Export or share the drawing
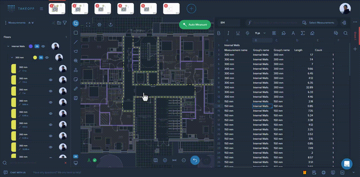The width and height of the screenshot is (360, 177). click(x=111, y=25)
